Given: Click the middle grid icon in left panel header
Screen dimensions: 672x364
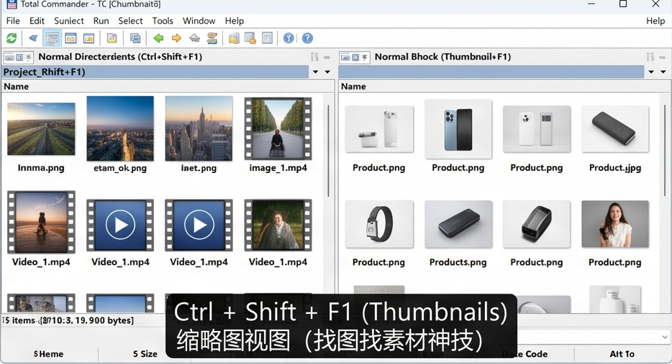Looking at the screenshot, I should [x=19, y=57].
